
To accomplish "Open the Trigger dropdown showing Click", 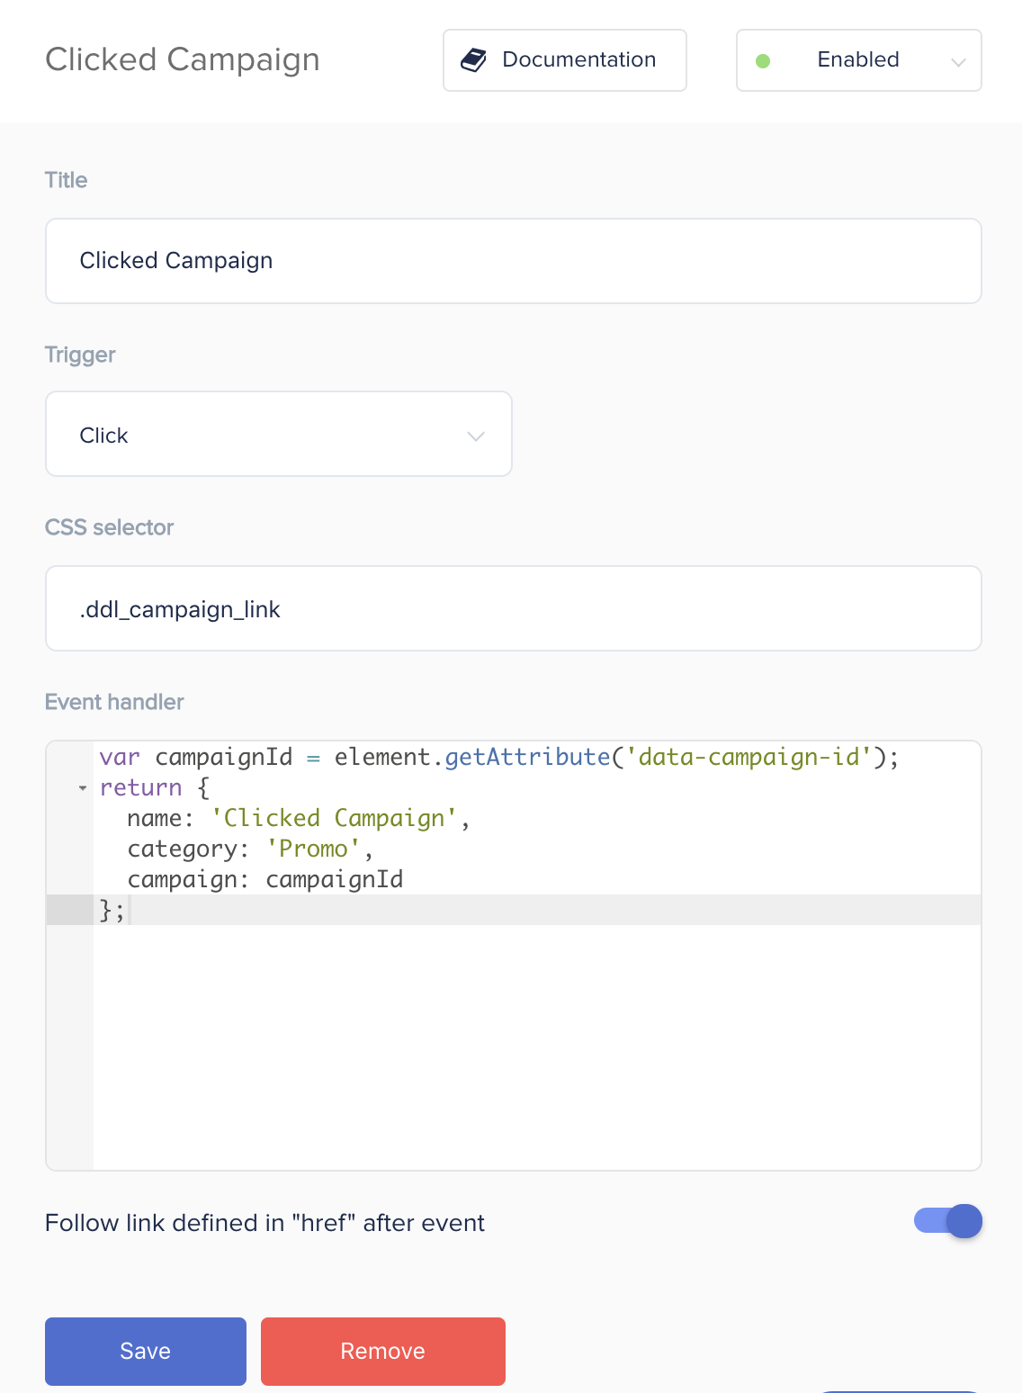I will [279, 434].
